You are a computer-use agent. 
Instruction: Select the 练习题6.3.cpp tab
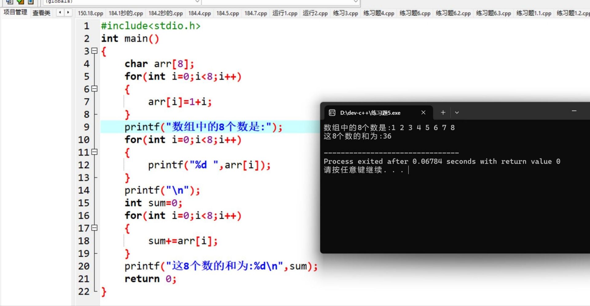(x=494, y=13)
